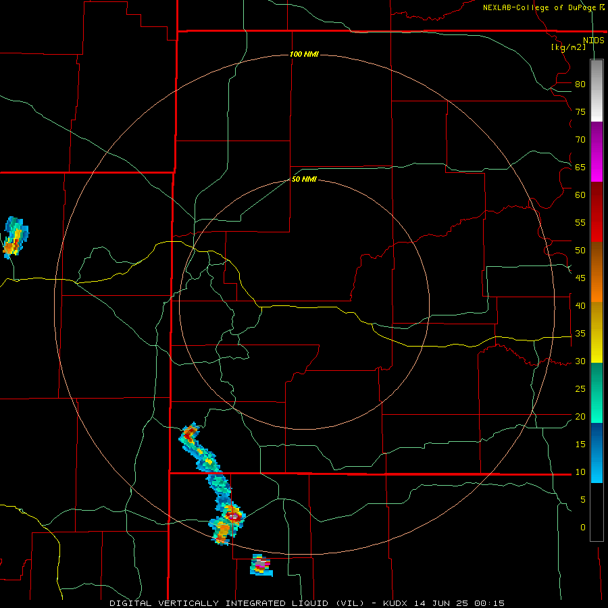Click the 55 value on the VIL scale
608x608 pixels.
click(580, 223)
